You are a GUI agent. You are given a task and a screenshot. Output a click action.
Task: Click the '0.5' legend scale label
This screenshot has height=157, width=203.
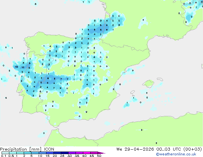(x=11, y=156)
